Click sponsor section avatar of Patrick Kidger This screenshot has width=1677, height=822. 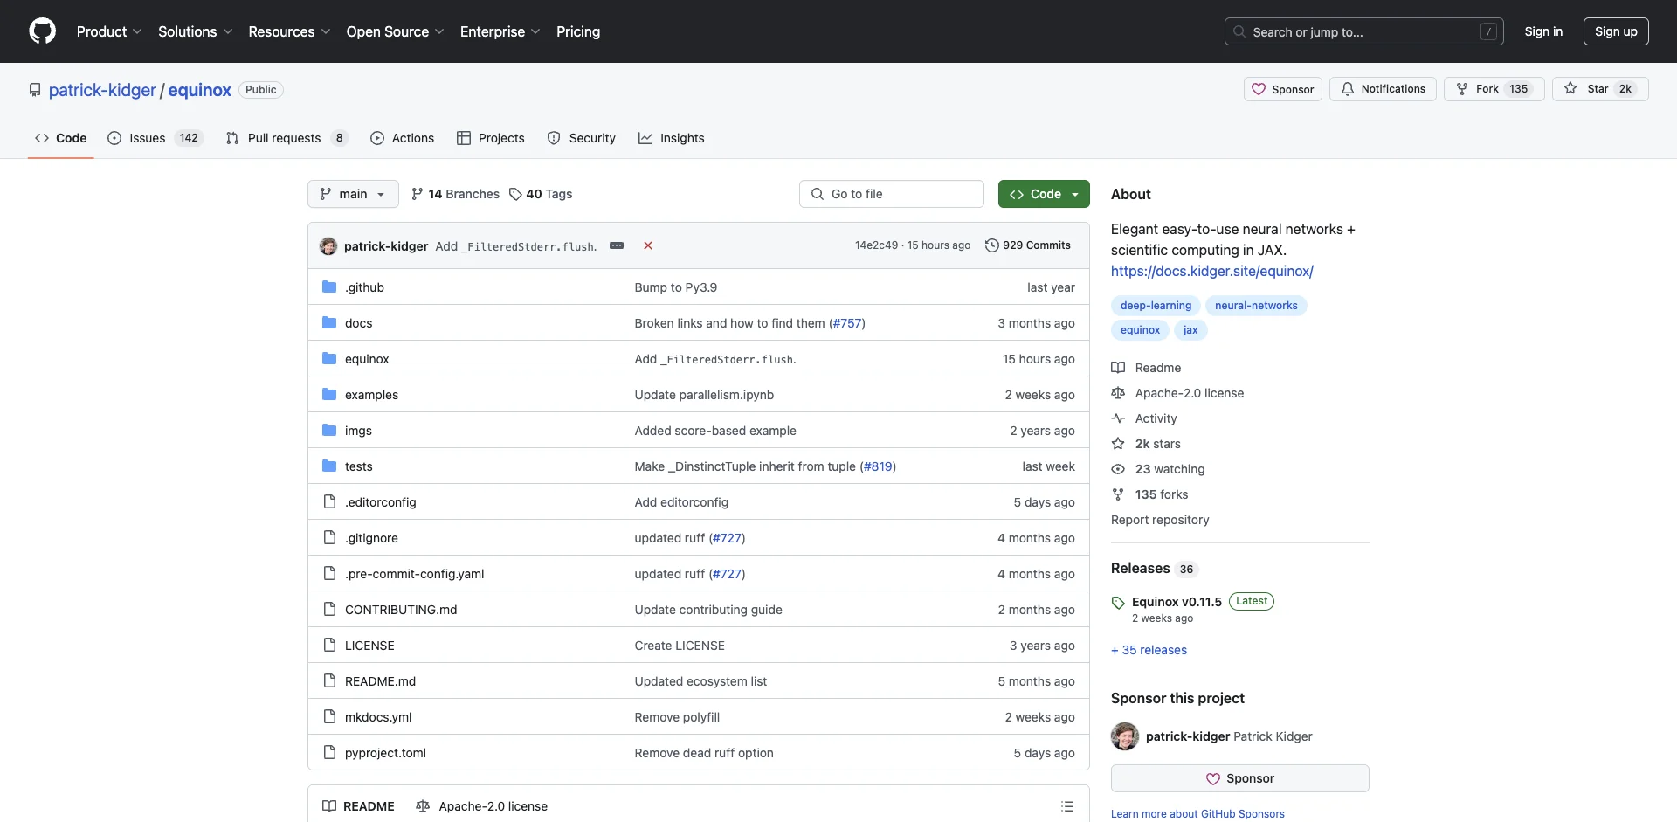click(x=1125, y=736)
